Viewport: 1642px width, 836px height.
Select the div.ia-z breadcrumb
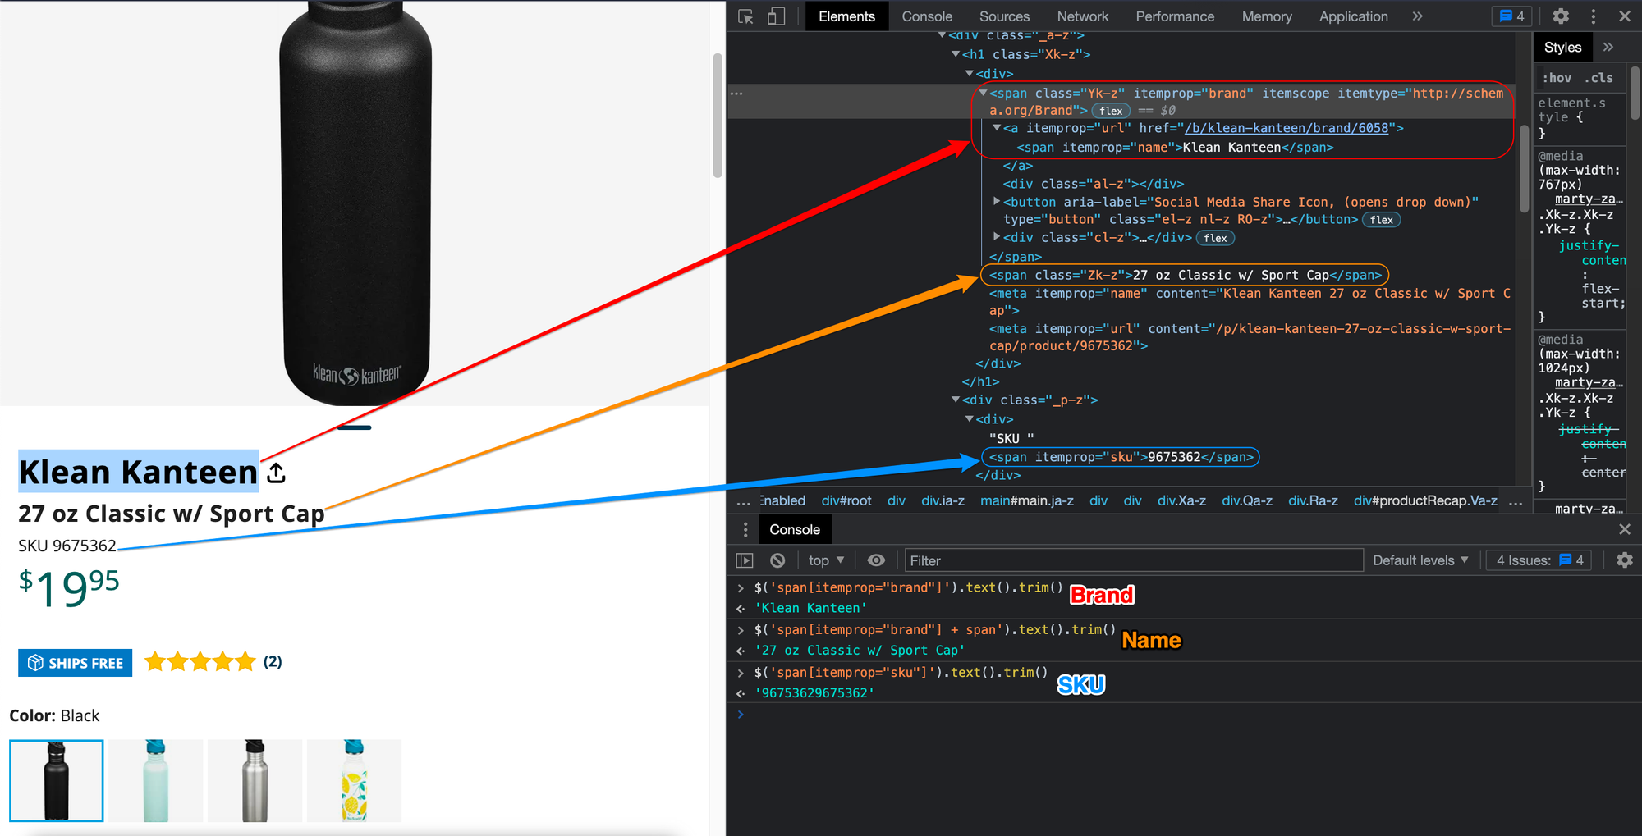coord(943,500)
